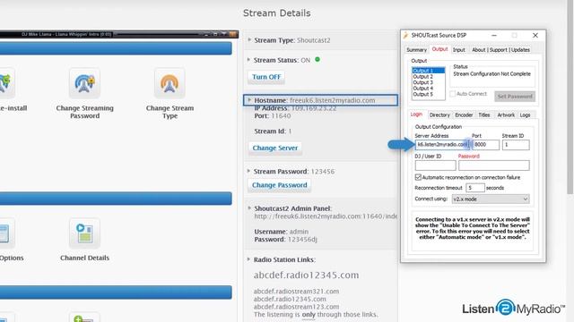Click abcdef.radiostream123.com link text
Viewport: 574px width, 322px height.
pyautogui.click(x=296, y=307)
